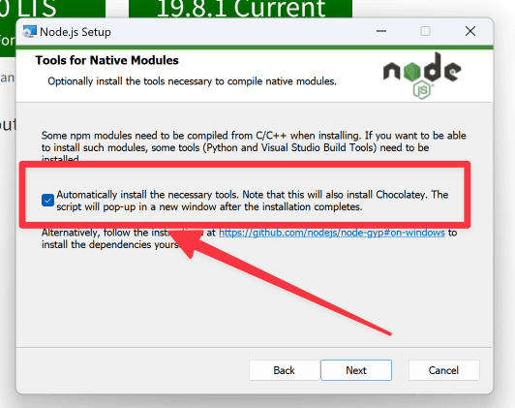Click the green JS hexagon badge under logo
Image resolution: width=515 pixels, height=408 pixels.
422,90
